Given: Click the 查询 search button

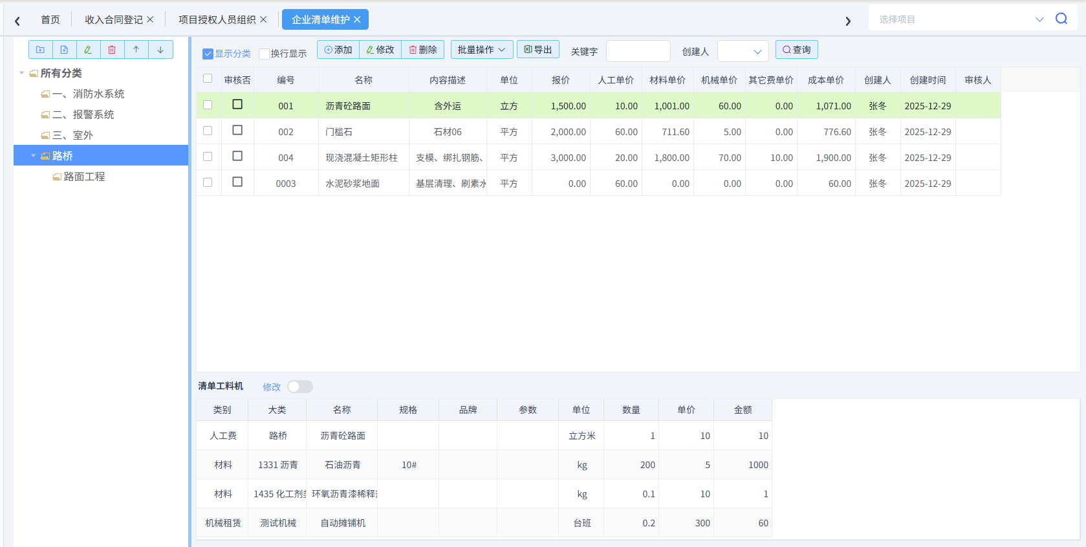Looking at the screenshot, I should (797, 50).
